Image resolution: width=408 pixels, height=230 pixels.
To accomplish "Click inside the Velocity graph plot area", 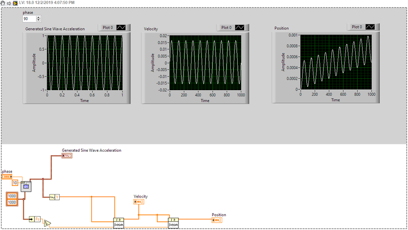I will click(x=205, y=63).
